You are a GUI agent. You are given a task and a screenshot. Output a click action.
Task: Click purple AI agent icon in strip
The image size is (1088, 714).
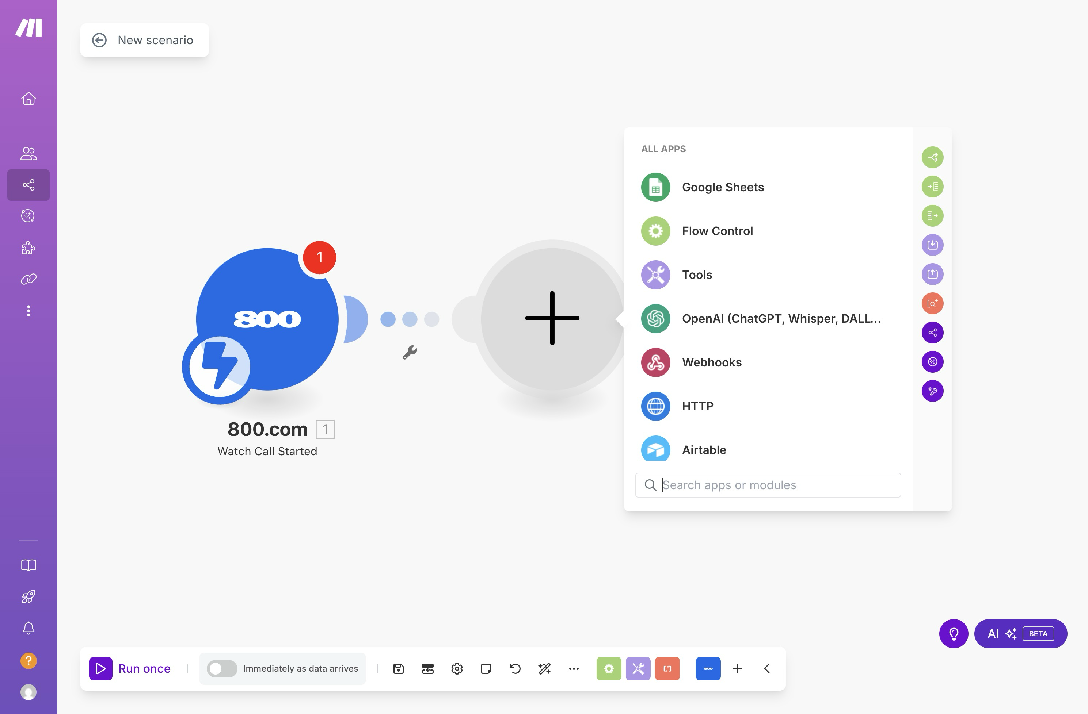(933, 362)
